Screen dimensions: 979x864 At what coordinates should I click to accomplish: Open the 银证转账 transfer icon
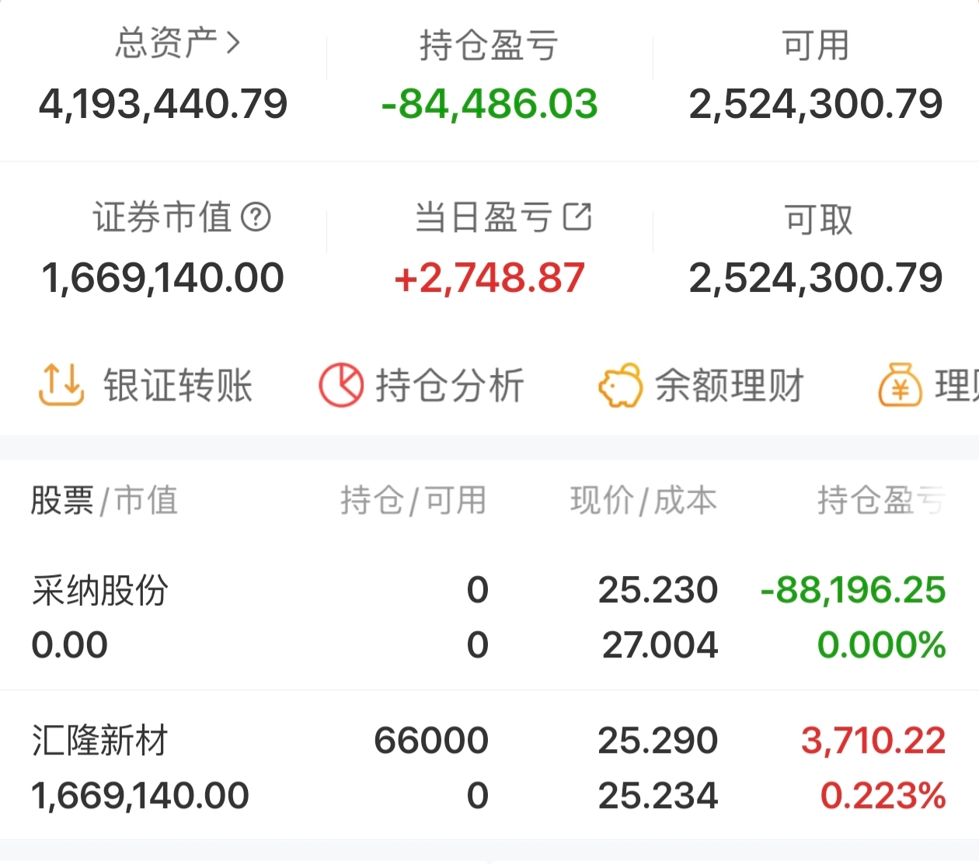61,385
